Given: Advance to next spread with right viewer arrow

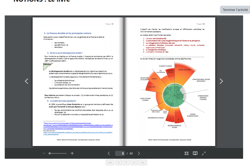Looking at the screenshot, I should [x=221, y=81].
